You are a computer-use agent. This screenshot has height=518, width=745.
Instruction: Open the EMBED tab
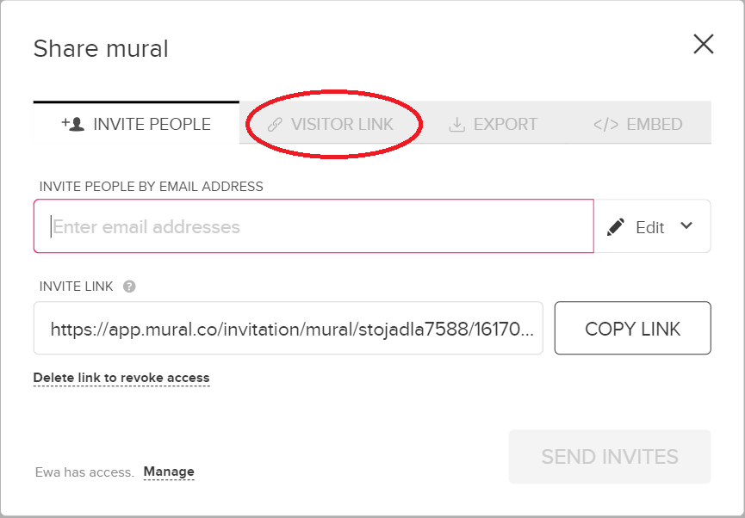(x=638, y=124)
